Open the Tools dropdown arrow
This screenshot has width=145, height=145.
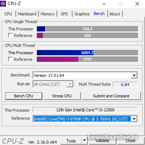coord(84,140)
